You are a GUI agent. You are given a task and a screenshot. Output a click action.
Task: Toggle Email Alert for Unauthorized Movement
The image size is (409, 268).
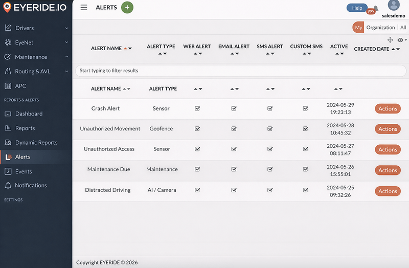coord(234,129)
